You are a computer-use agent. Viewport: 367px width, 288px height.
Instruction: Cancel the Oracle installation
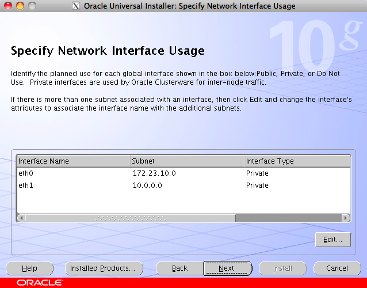coord(337,268)
